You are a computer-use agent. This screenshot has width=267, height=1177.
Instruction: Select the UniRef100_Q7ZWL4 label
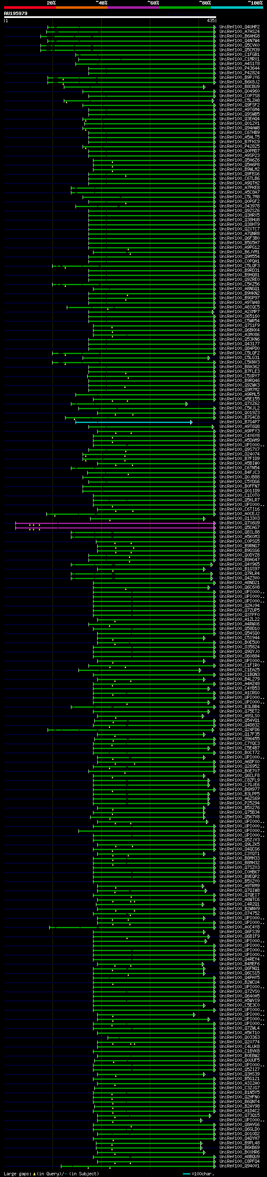tap(239, 1028)
